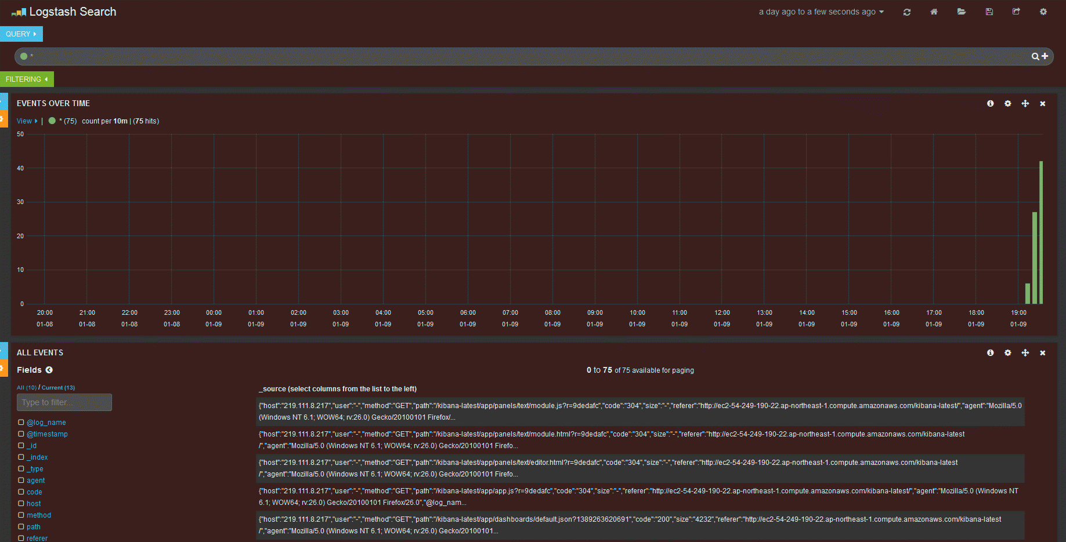Click the histogram bar reaching about 27
The image size is (1066, 542).
pos(1034,258)
